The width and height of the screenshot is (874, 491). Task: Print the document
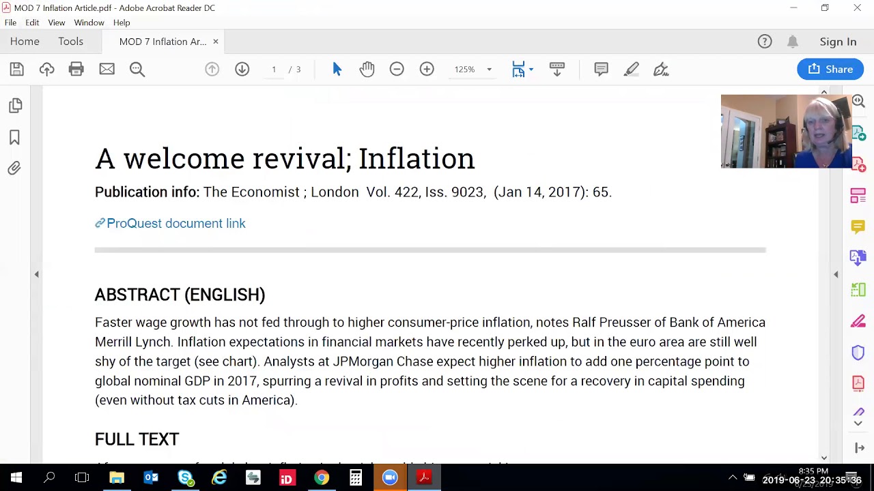point(76,69)
